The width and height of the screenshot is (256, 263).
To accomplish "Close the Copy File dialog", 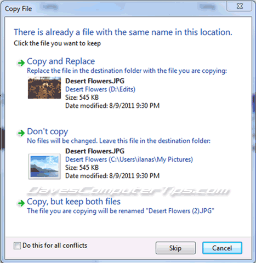I will coord(240,6).
